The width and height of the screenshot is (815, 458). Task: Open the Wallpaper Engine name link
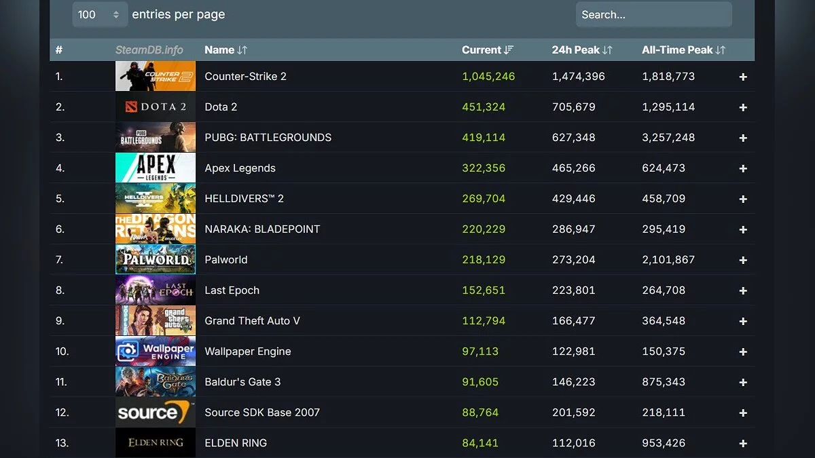248,351
